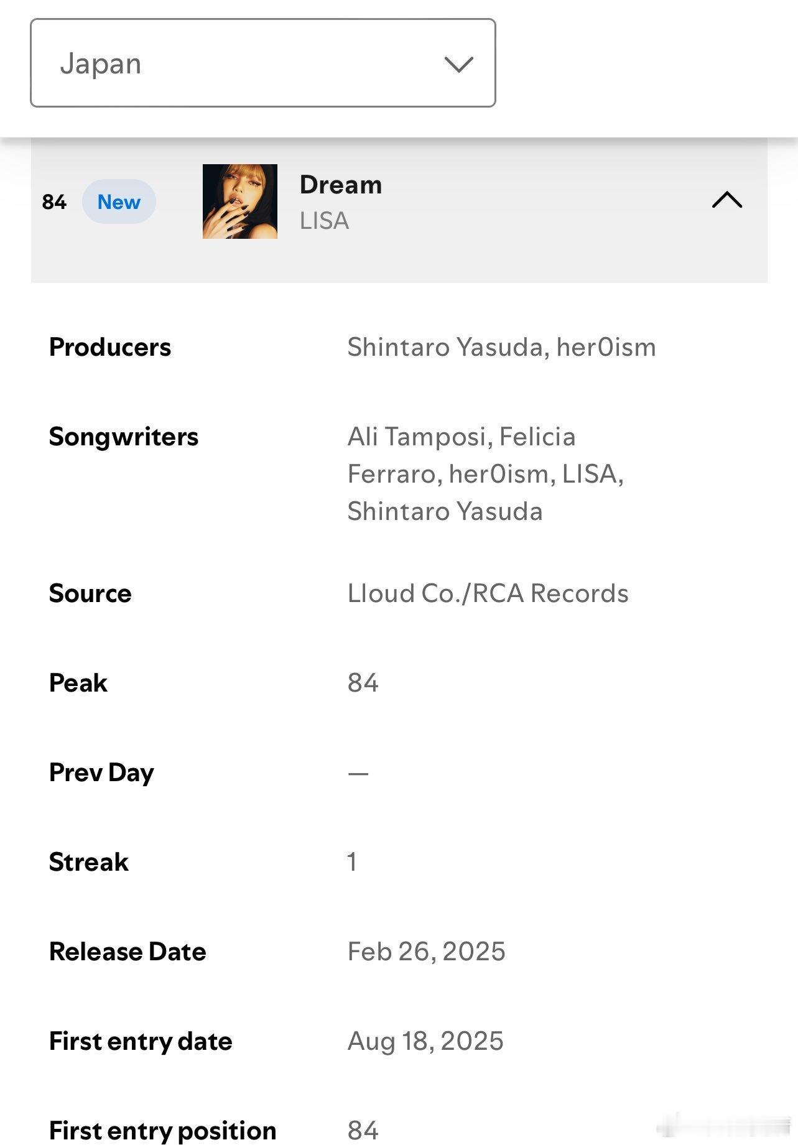
Task: Collapse the Dream track details chevron
Action: pos(726,200)
